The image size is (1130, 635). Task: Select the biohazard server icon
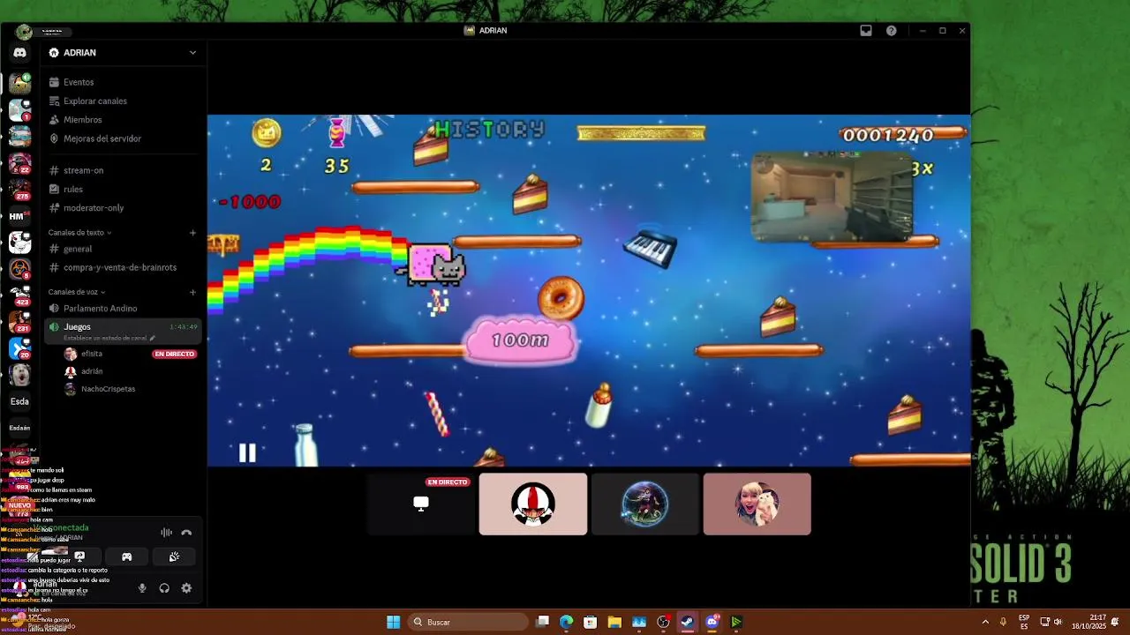[x=19, y=269]
